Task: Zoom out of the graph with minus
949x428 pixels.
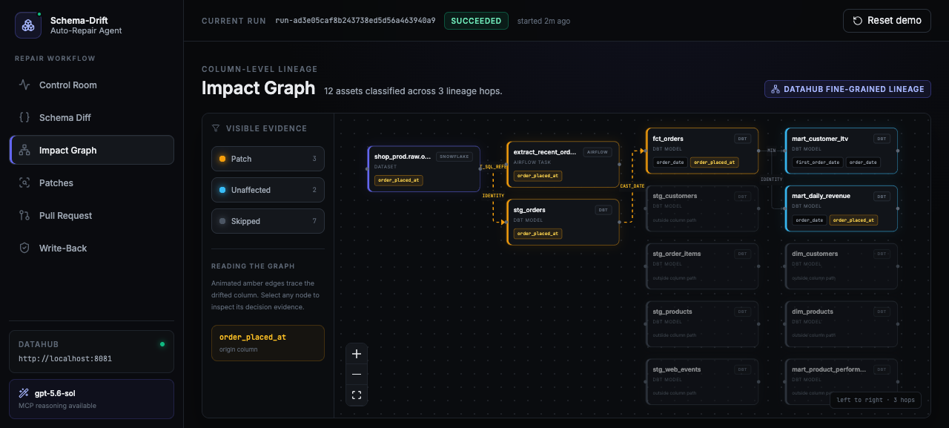Action: 357,375
